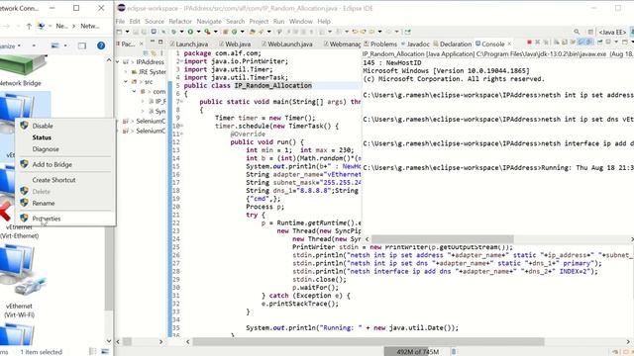
Task: Click the console horizontal scrollbar
Action: point(443,239)
